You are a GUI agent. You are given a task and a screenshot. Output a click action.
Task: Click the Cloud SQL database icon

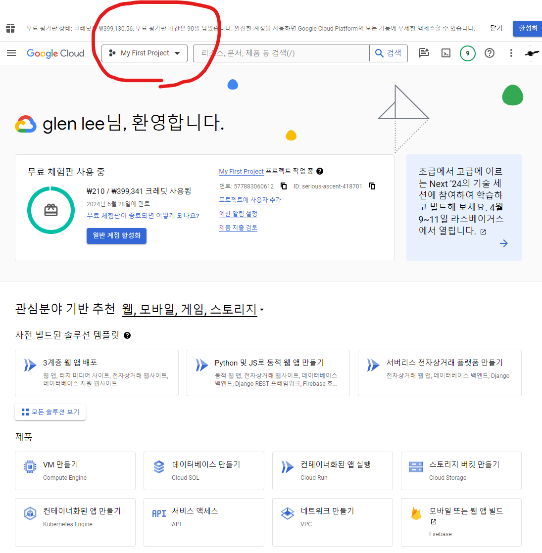coord(159,466)
